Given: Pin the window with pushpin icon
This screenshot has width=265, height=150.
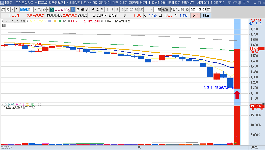Looking at the screenshot, I should [x=240, y=3].
